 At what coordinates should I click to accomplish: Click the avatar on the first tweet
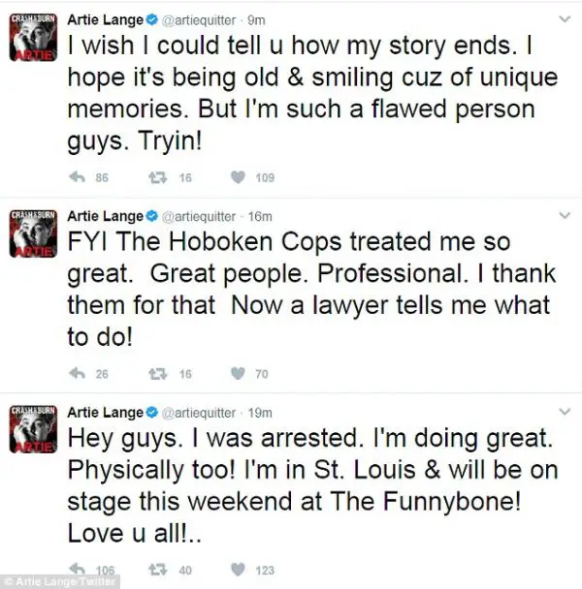click(x=33, y=37)
